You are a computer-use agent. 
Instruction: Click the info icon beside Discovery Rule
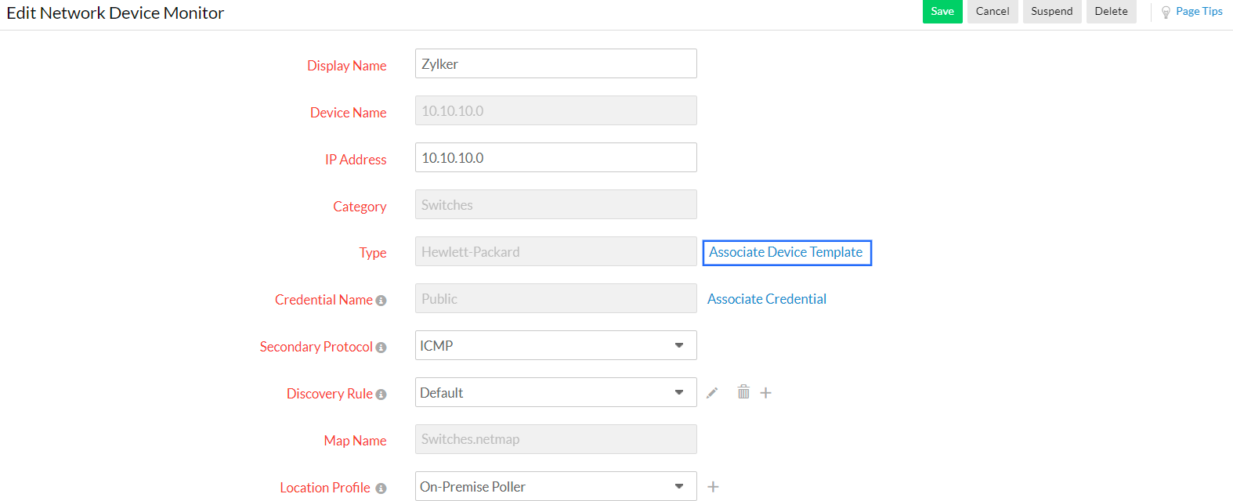[381, 395]
